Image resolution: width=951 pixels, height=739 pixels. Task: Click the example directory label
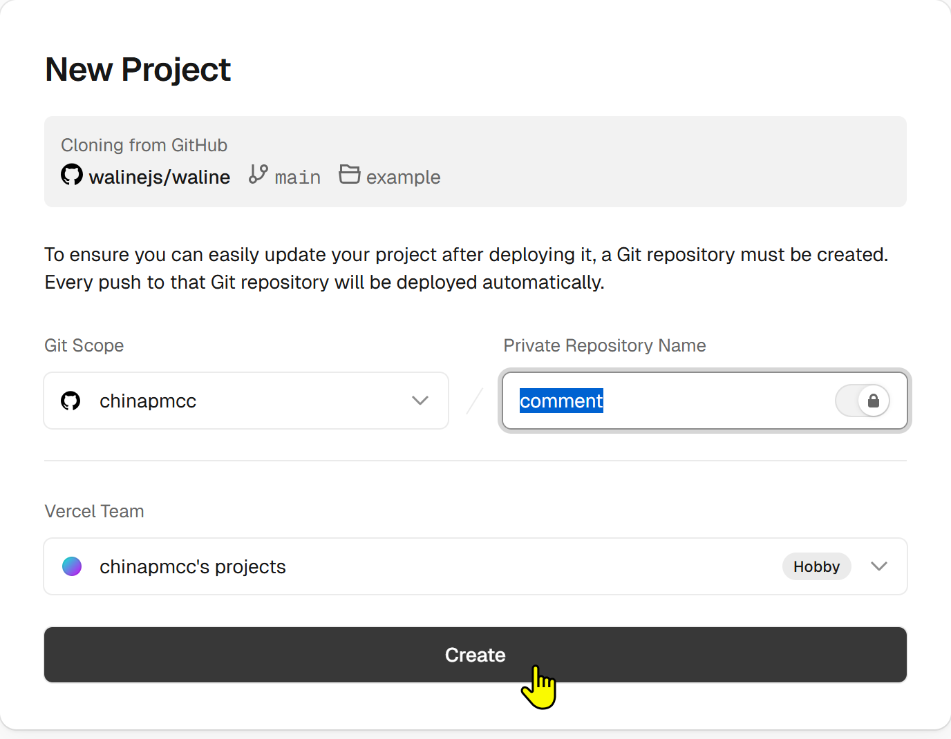[x=403, y=177]
